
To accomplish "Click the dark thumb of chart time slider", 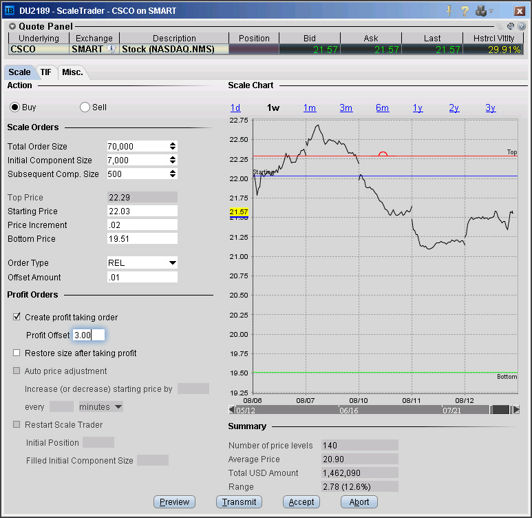I will click(x=501, y=410).
